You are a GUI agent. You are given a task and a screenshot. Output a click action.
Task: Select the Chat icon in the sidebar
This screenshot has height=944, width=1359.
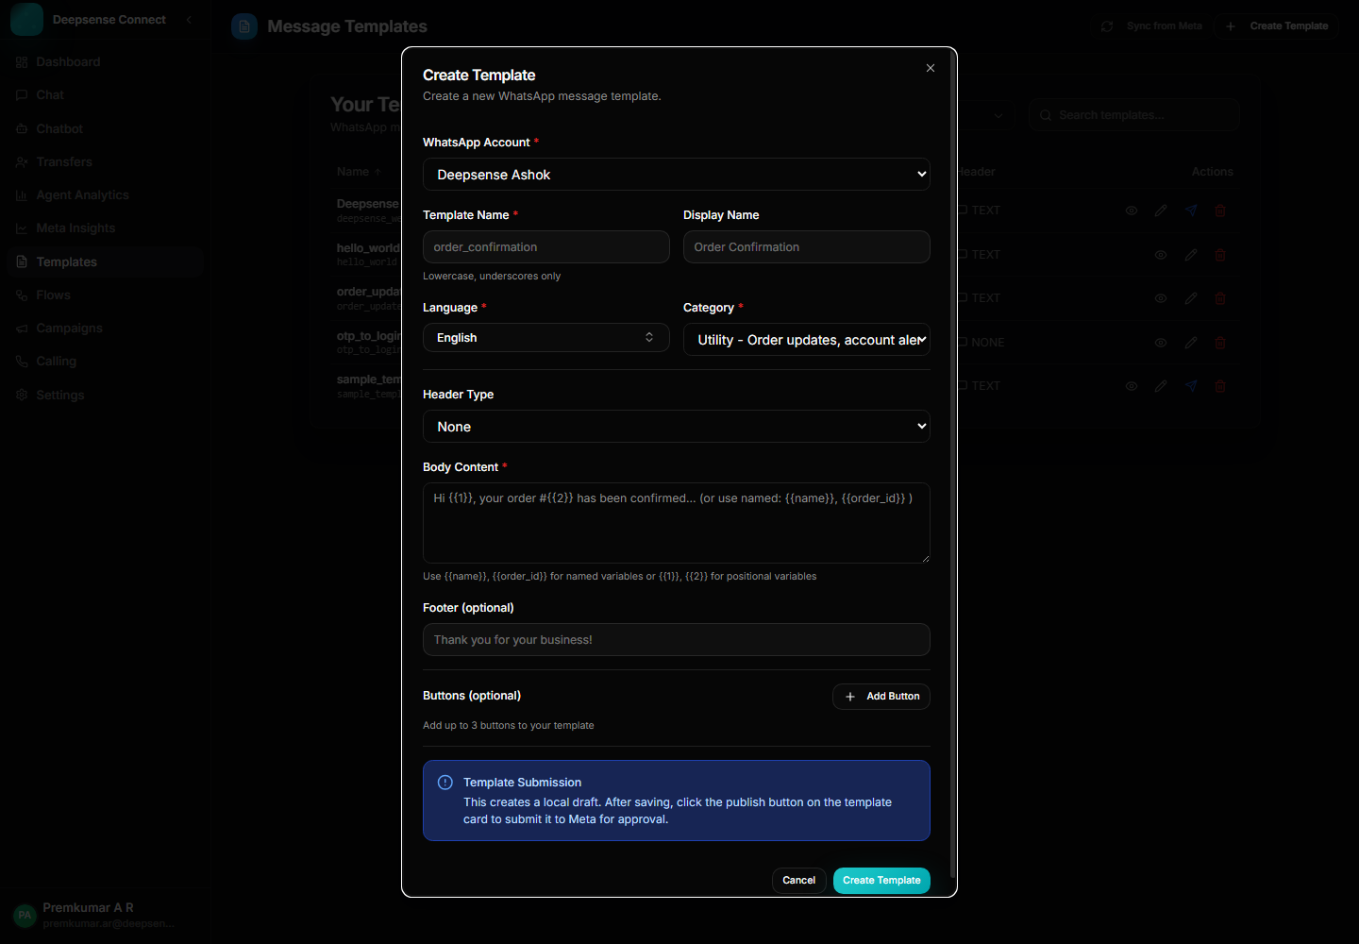point(50,94)
